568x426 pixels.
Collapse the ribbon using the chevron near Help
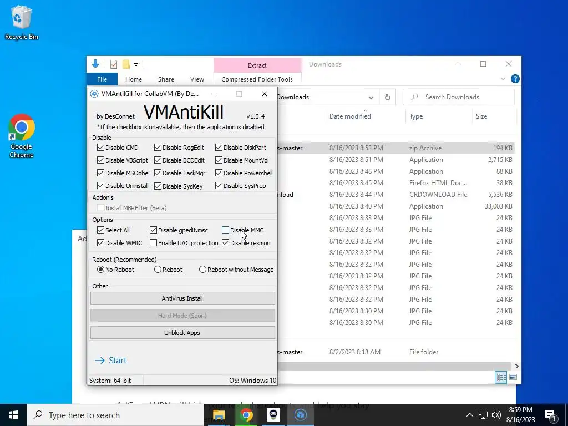click(503, 79)
